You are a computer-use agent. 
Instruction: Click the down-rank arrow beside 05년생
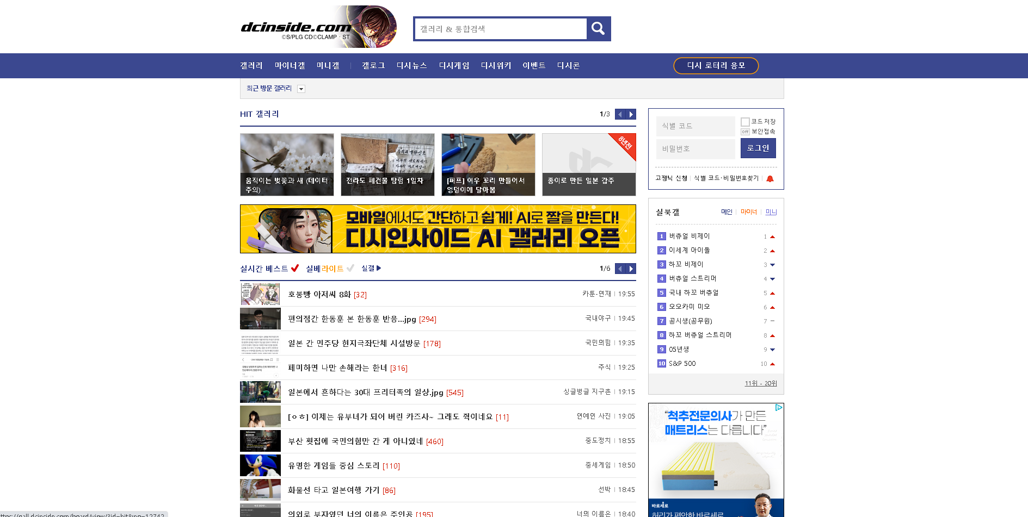point(773,350)
